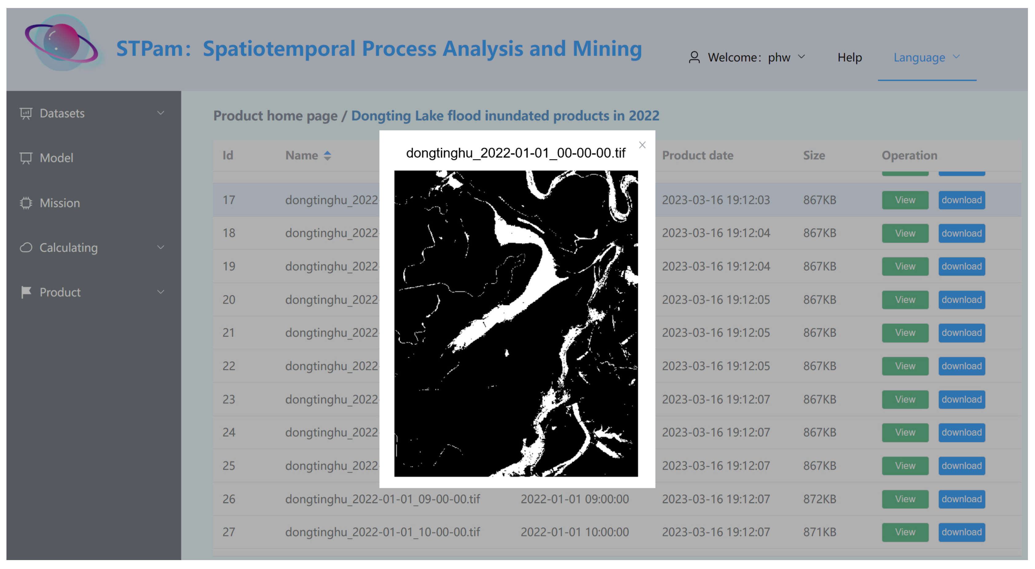
Task: Go to Product home page breadcrumb
Action: (x=275, y=116)
